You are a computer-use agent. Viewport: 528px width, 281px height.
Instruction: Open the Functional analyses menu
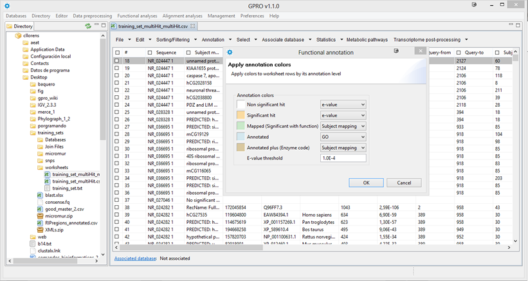tap(136, 15)
